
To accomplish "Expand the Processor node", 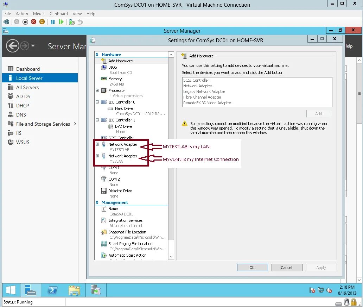I will pos(97,90).
